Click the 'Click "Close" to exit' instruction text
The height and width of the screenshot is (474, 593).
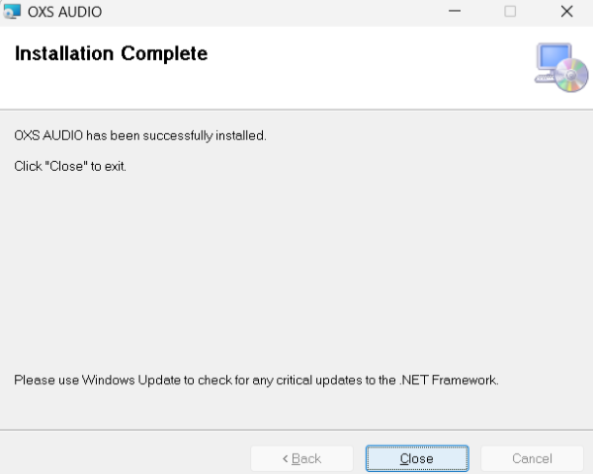coord(70,166)
